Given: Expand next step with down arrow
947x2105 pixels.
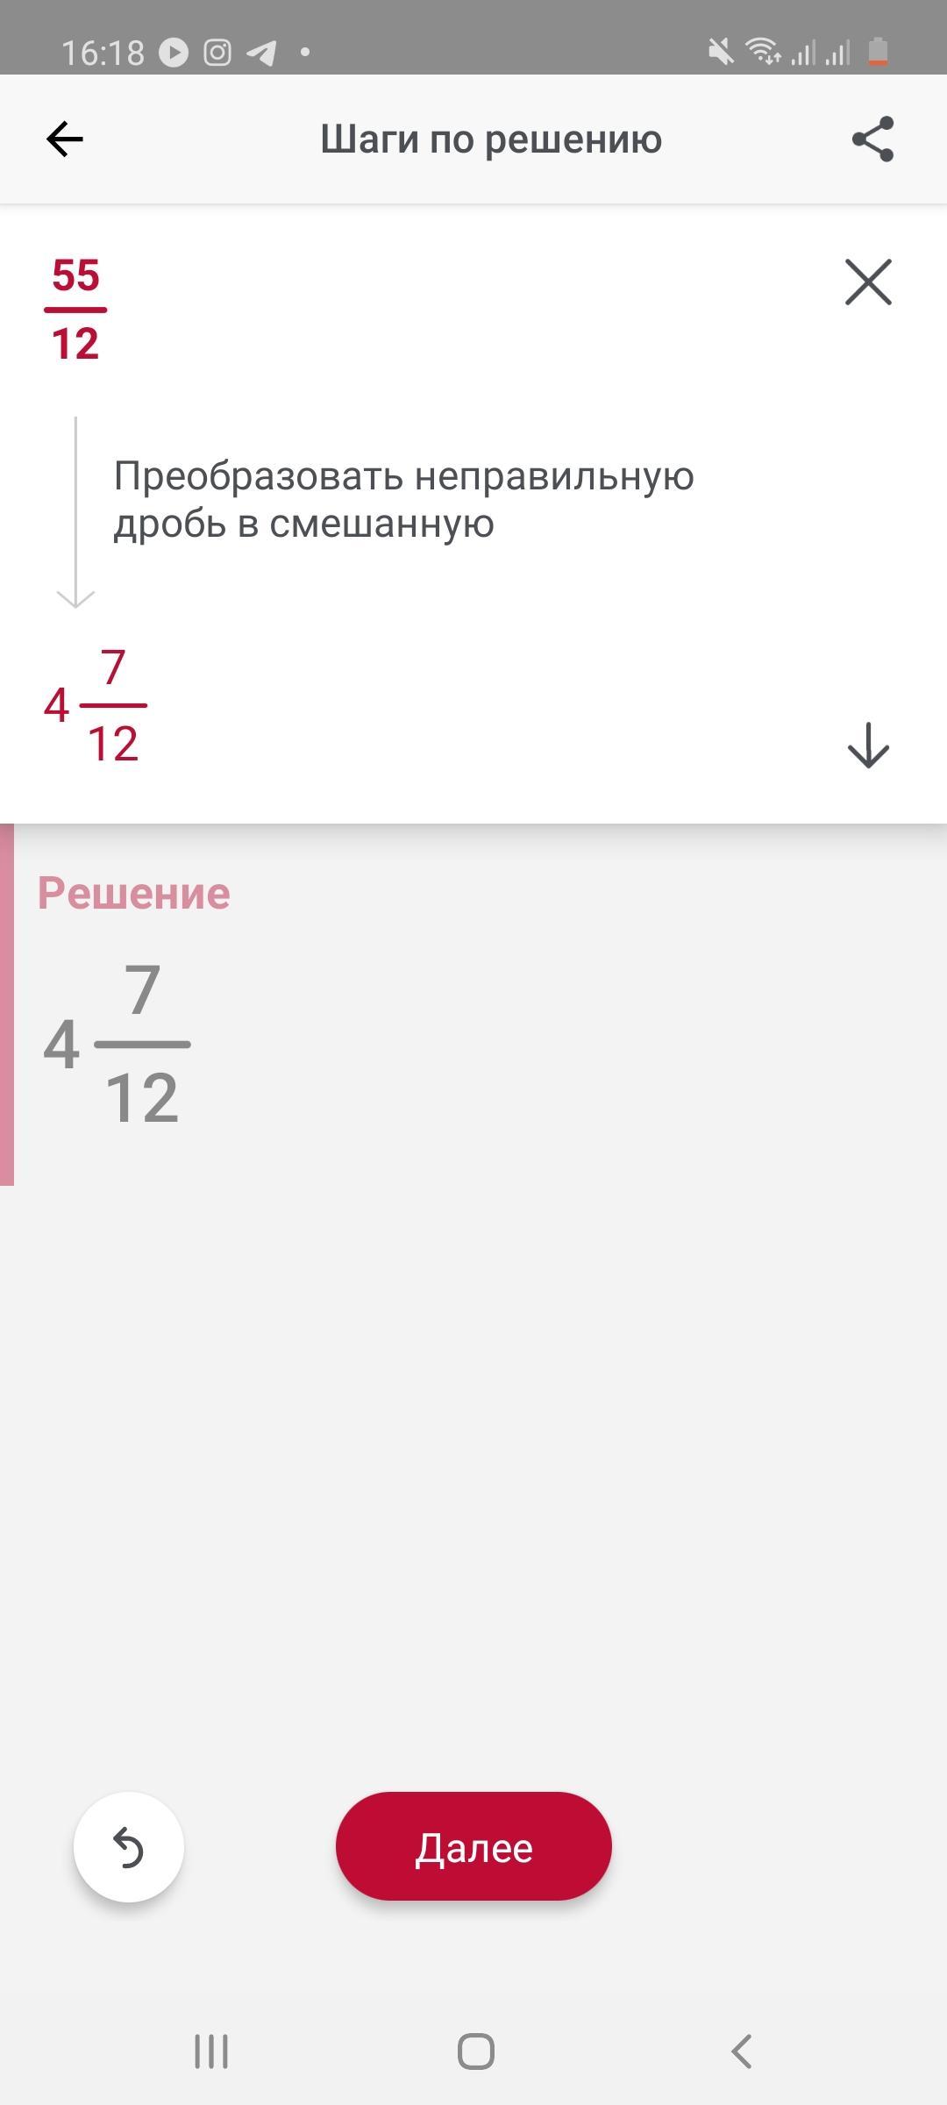Looking at the screenshot, I should [868, 746].
